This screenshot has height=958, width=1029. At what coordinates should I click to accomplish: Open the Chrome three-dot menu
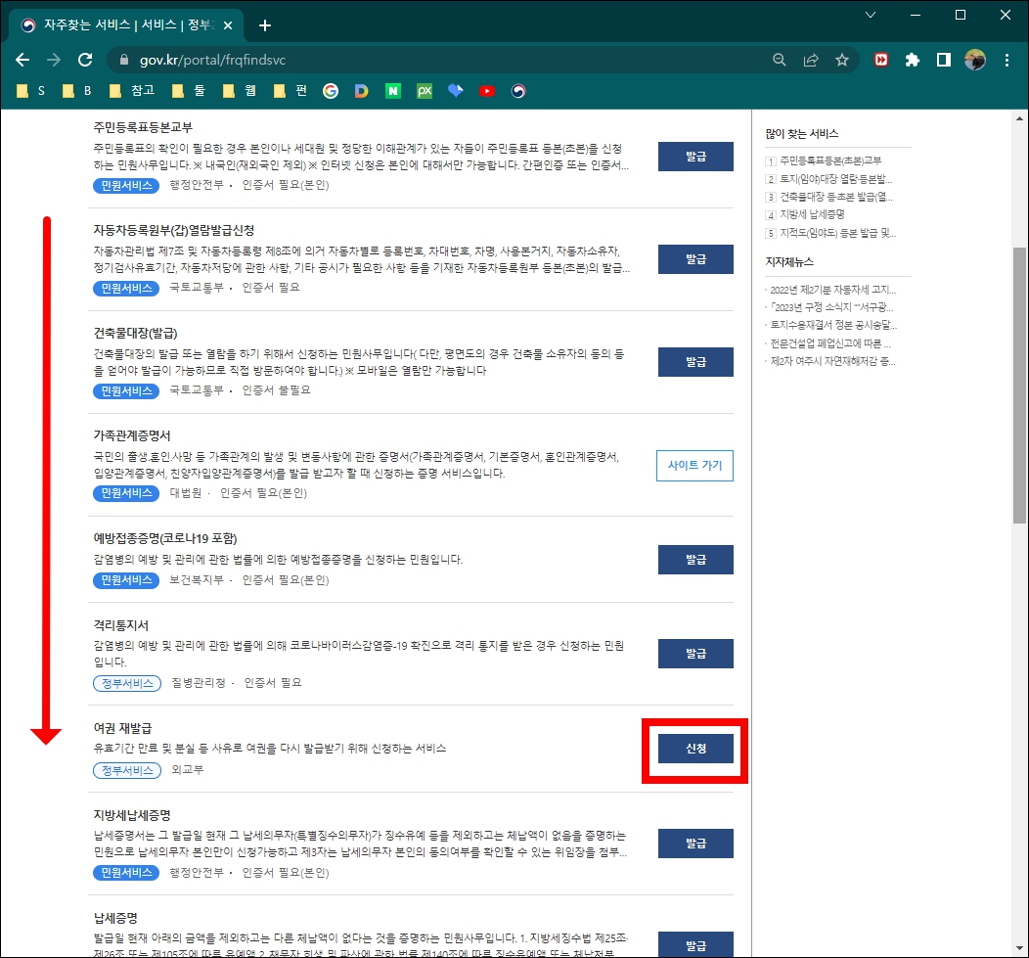[1007, 59]
